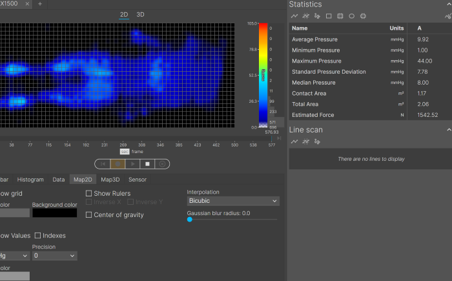This screenshot has width=452, height=281.
Task: Switch timeline units to frame
Action: coord(137,151)
